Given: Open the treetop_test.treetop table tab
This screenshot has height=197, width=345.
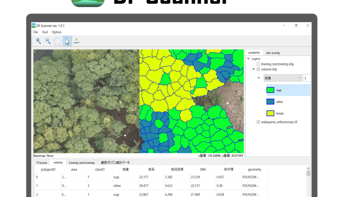Looking at the screenshot, I should coord(82,163).
